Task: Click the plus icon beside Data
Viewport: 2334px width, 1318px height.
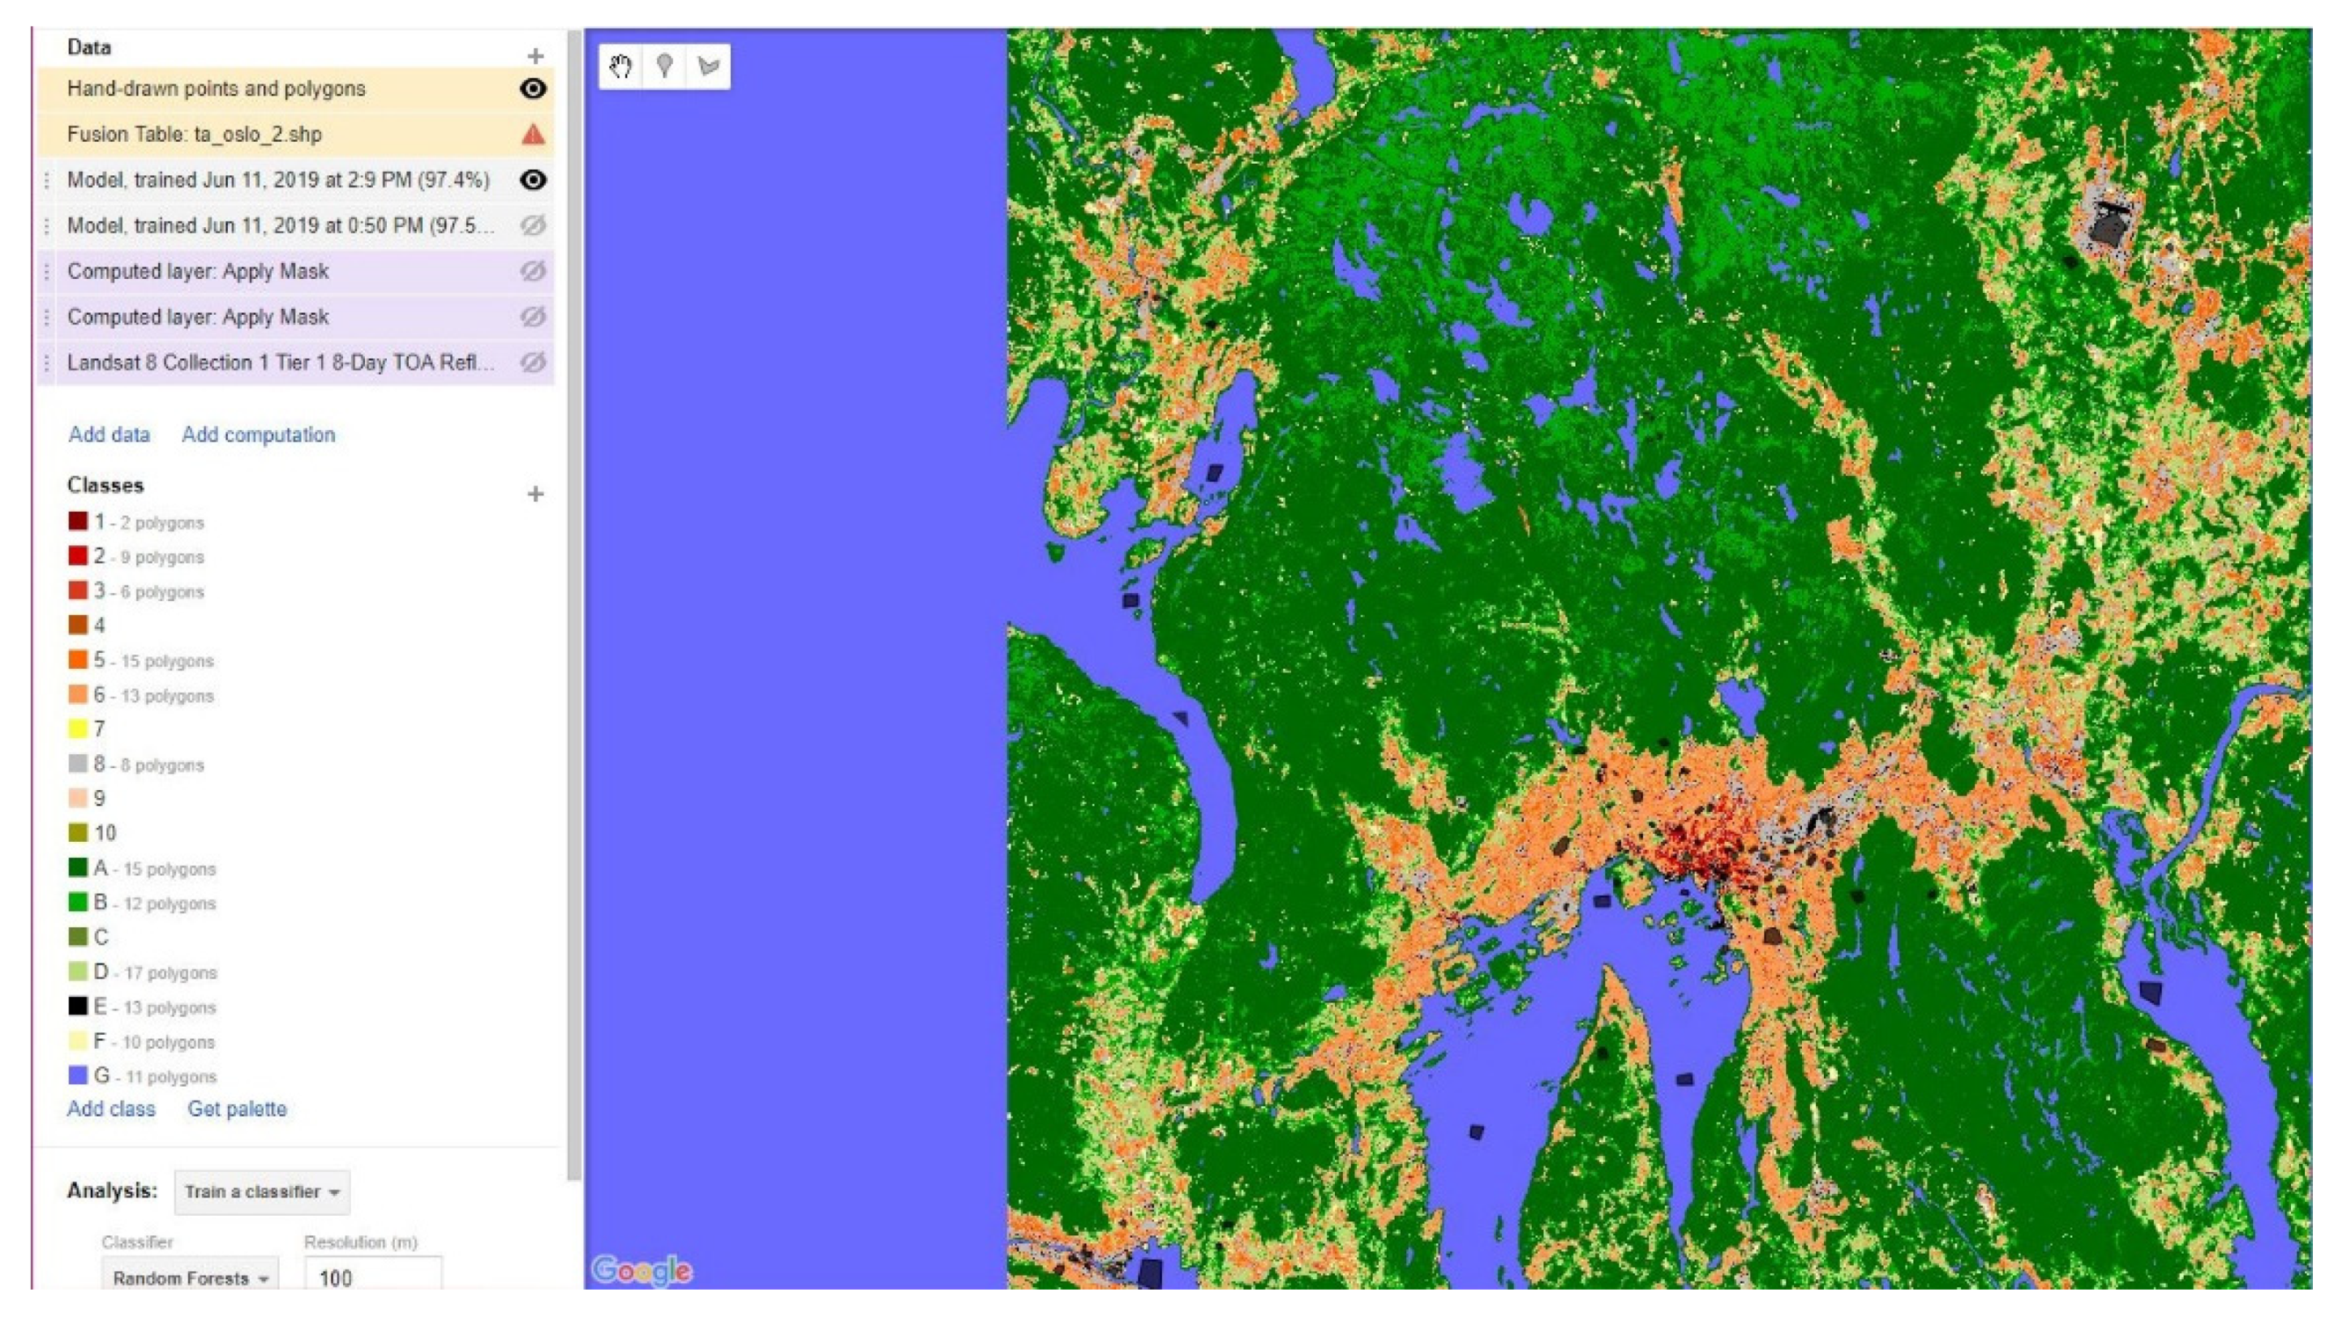Action: (x=535, y=56)
